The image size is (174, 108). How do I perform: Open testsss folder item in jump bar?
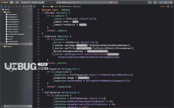click(x=55, y=7)
